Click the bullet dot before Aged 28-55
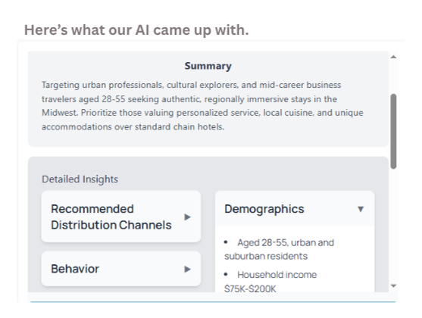The height and width of the screenshot is (318, 422). point(226,242)
